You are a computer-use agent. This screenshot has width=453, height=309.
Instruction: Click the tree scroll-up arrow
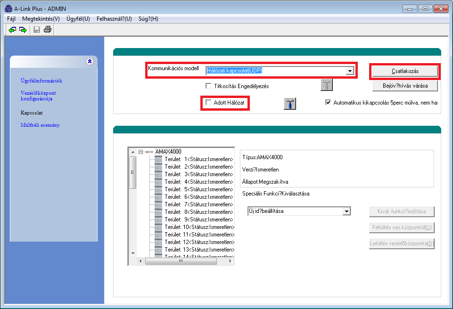point(133,152)
